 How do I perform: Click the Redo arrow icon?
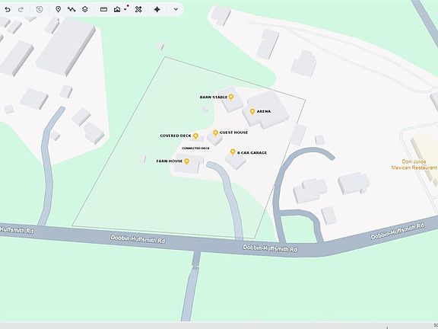pyautogui.click(x=21, y=9)
